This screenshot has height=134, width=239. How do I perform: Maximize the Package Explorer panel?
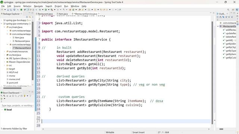tap(32, 13)
